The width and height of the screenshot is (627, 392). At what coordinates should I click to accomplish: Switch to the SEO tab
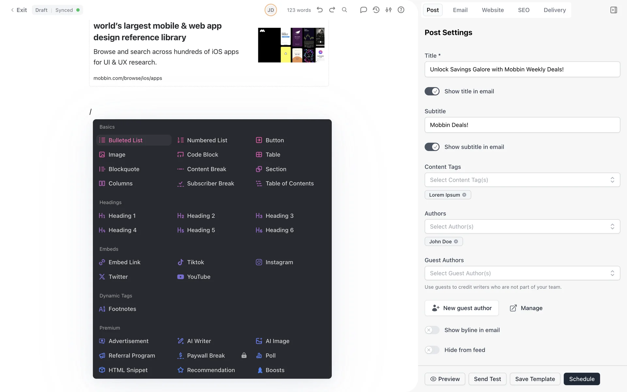(523, 10)
